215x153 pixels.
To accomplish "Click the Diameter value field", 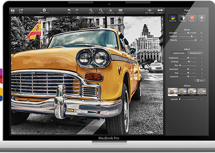I will (x=202, y=33).
